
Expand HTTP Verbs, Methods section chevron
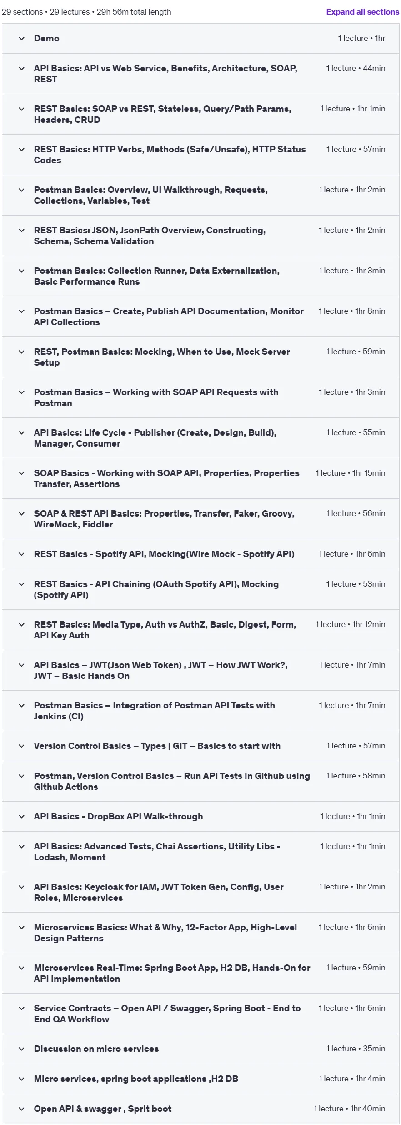21,150
